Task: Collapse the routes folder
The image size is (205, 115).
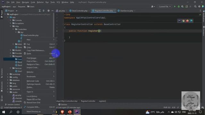Action: [8, 92]
